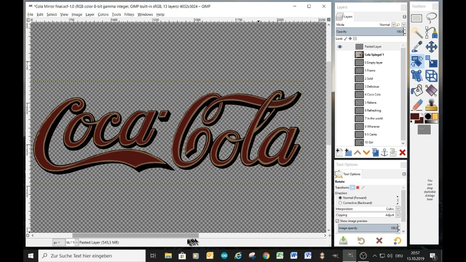This screenshot has width=466, height=262.
Task: Open the layer mode group switcher
Action: [x=404, y=25]
